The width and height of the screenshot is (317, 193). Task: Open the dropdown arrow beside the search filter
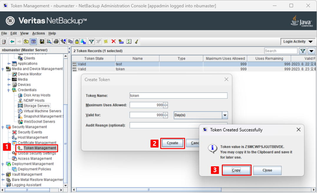(311, 51)
